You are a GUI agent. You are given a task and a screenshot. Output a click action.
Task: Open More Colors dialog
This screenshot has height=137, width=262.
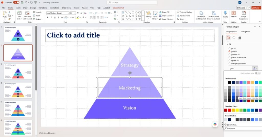231,125
